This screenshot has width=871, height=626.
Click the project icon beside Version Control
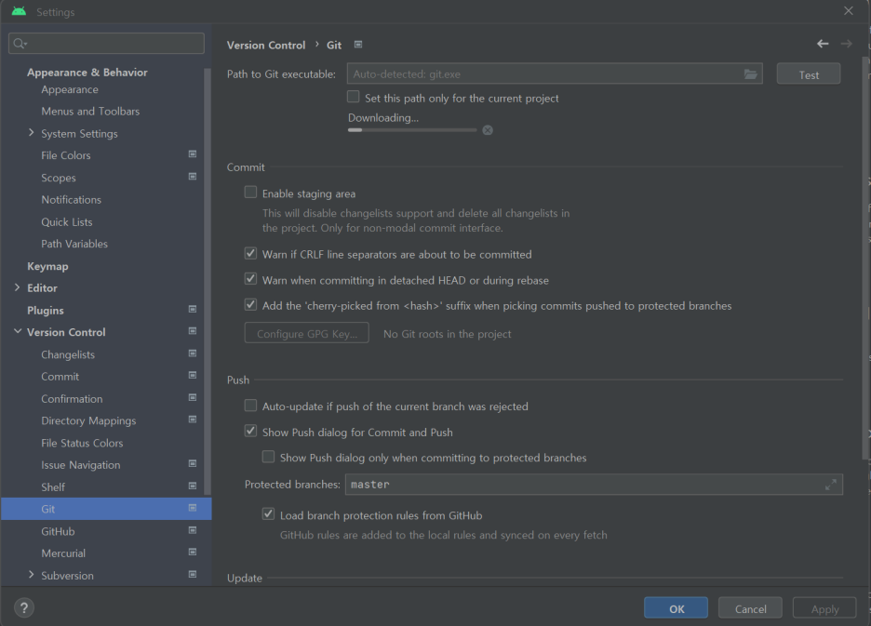(x=193, y=331)
